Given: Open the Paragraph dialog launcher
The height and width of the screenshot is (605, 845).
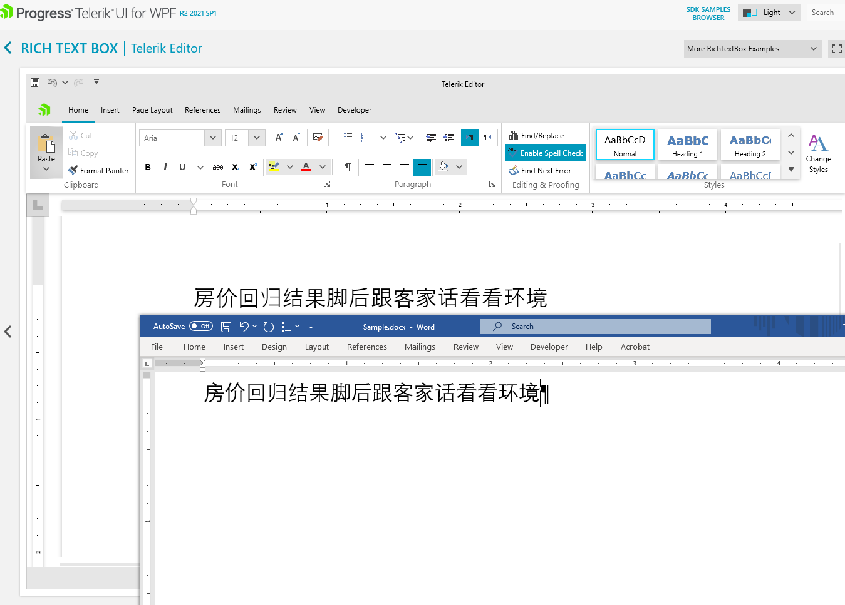Looking at the screenshot, I should [x=492, y=184].
